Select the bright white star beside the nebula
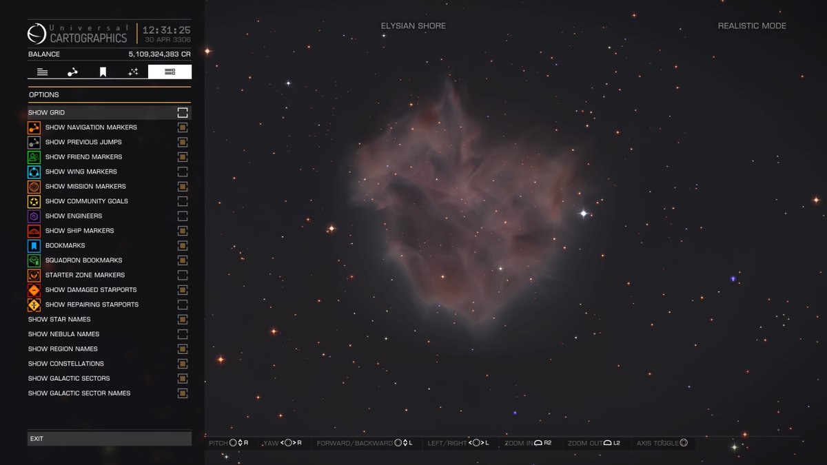This screenshot has height=465, width=827. (x=583, y=214)
